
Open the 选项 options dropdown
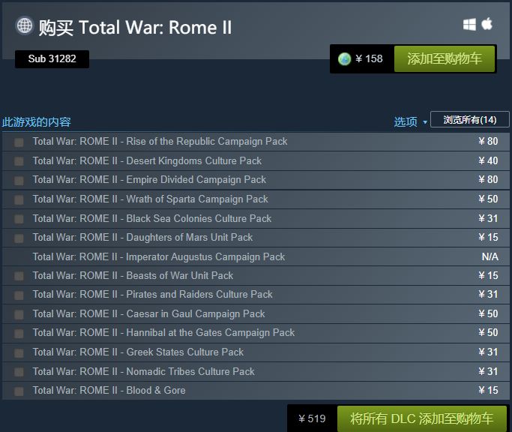(x=410, y=121)
